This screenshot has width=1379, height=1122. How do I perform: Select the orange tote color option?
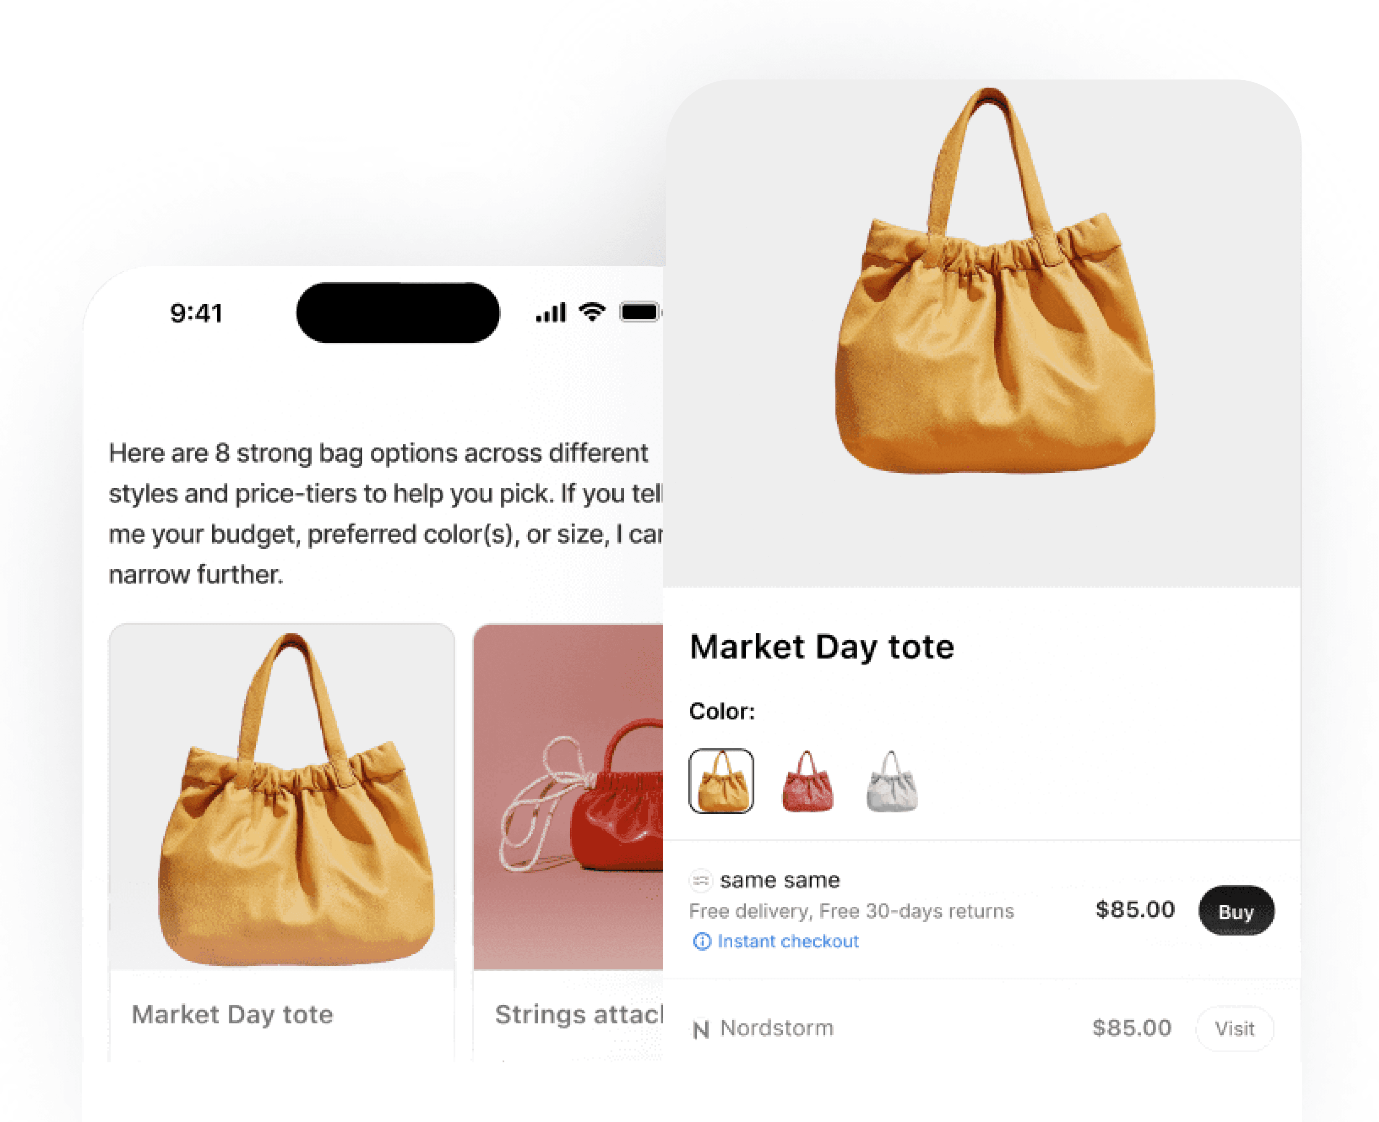[x=721, y=781]
